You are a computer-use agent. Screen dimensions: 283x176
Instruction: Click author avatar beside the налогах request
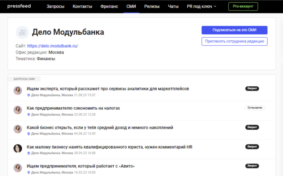coord(18,110)
